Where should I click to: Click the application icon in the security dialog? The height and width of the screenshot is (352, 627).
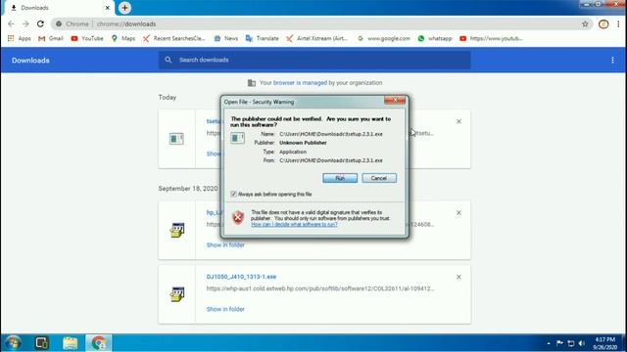pos(237,138)
